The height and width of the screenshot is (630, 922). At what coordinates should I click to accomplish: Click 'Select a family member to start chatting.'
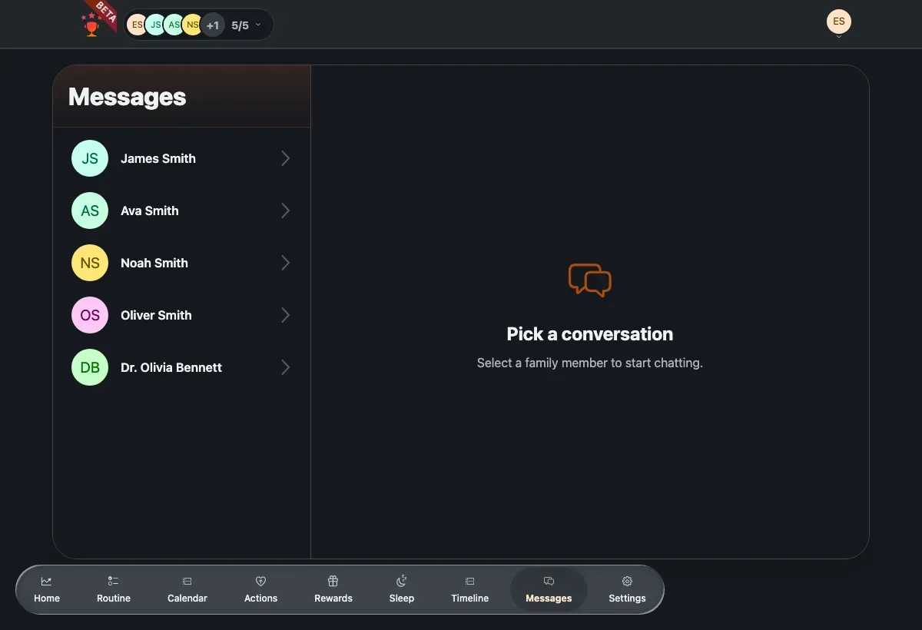pos(590,363)
